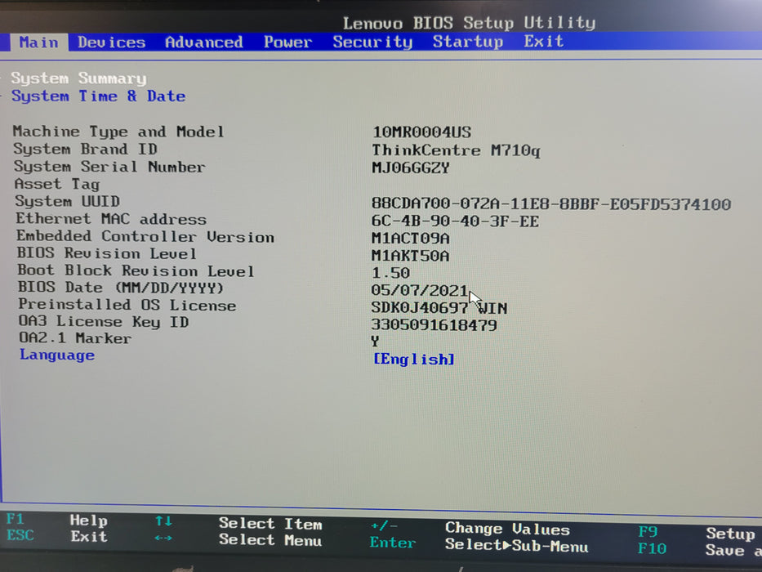This screenshot has height=572, width=762.
Task: Select the Language setting label
Action: pos(57,355)
